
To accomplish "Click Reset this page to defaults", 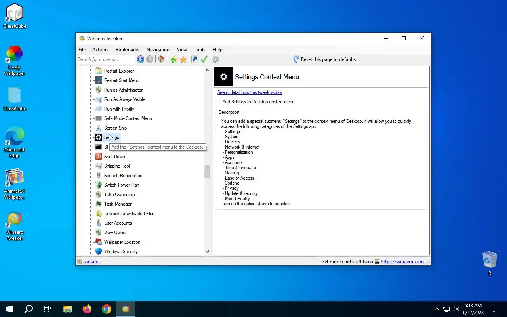I will coord(324,59).
